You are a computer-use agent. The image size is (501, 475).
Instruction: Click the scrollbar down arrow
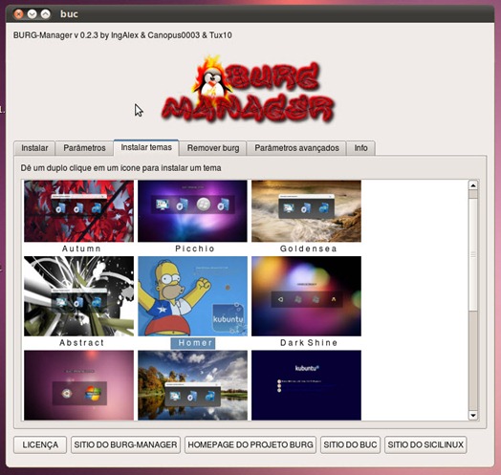pyautogui.click(x=473, y=415)
